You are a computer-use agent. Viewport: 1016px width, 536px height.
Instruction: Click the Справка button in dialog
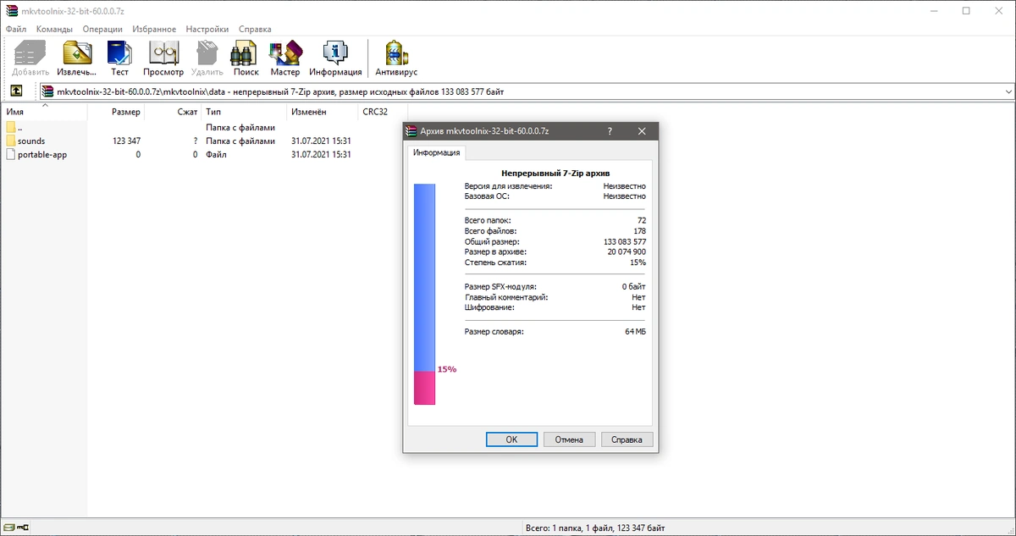click(627, 439)
